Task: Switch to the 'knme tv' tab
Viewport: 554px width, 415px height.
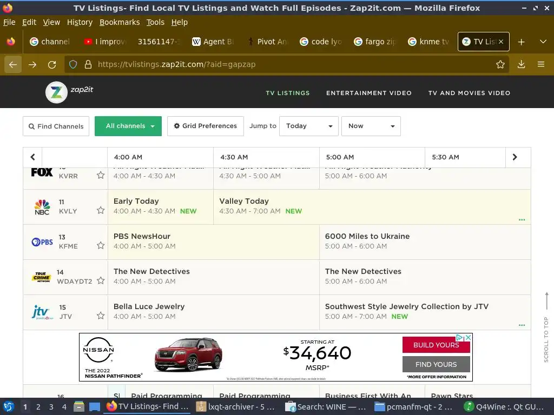Action: pyautogui.click(x=429, y=42)
